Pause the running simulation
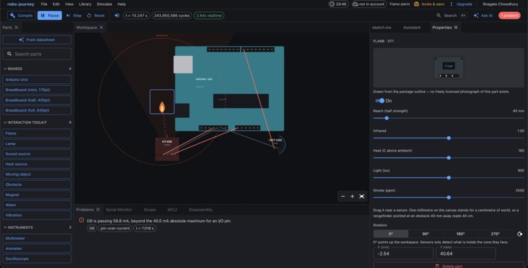Image resolution: width=528 pixels, height=268 pixels. (x=50, y=16)
